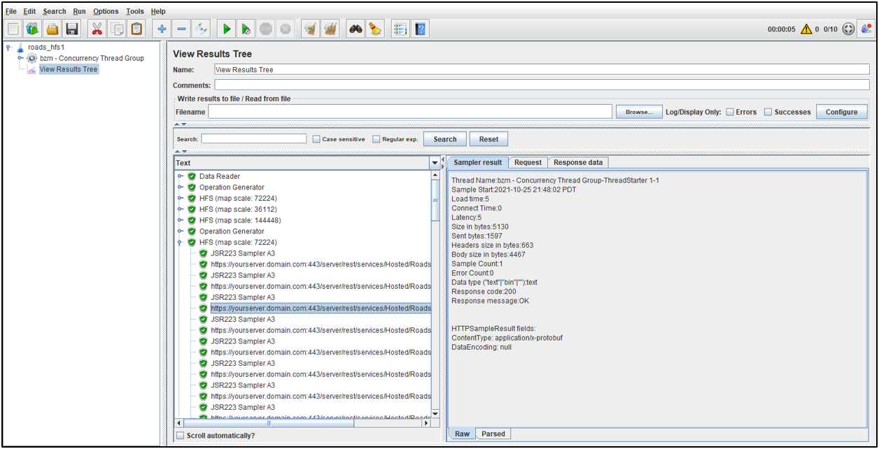Click the results tree scroll-down arrow

tap(435, 413)
